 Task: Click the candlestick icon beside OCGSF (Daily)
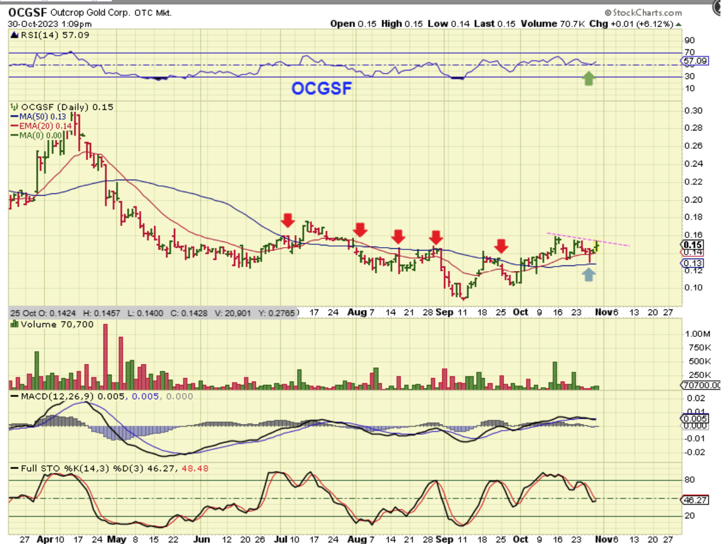point(14,106)
